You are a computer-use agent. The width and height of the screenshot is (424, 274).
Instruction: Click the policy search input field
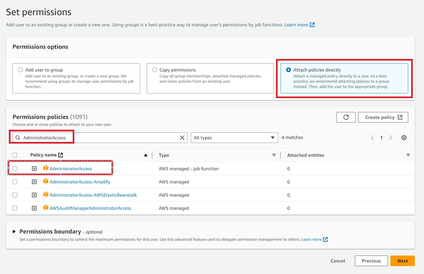coord(99,138)
